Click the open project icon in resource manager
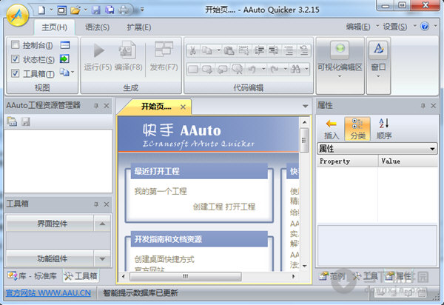Viewport: 444px width, 305px height. click(x=12, y=121)
